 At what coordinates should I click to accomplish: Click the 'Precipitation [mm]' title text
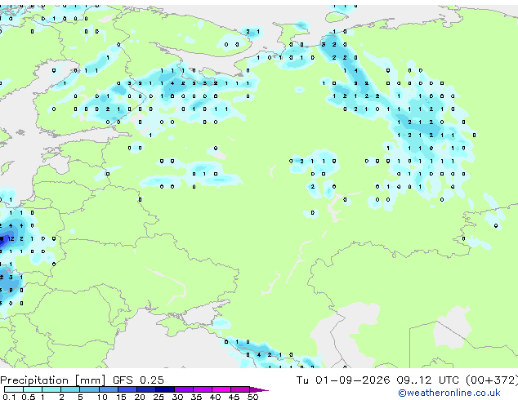pos(53,380)
